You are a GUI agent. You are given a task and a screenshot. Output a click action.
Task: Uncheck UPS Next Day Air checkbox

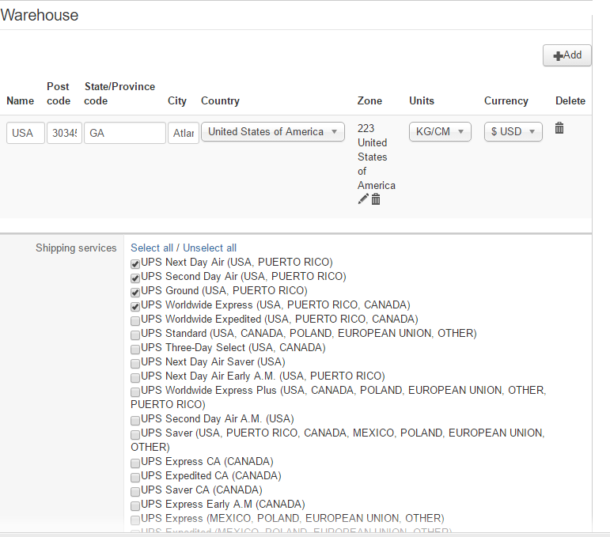pyautogui.click(x=135, y=263)
